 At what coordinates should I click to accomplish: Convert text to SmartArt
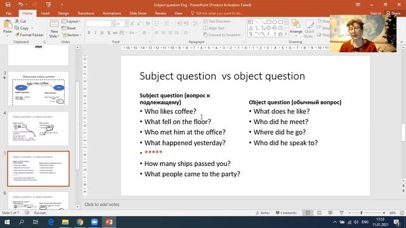[223, 35]
